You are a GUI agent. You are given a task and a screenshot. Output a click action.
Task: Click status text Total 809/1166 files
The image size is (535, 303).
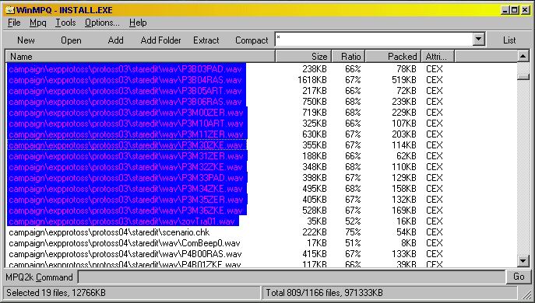[324, 293]
